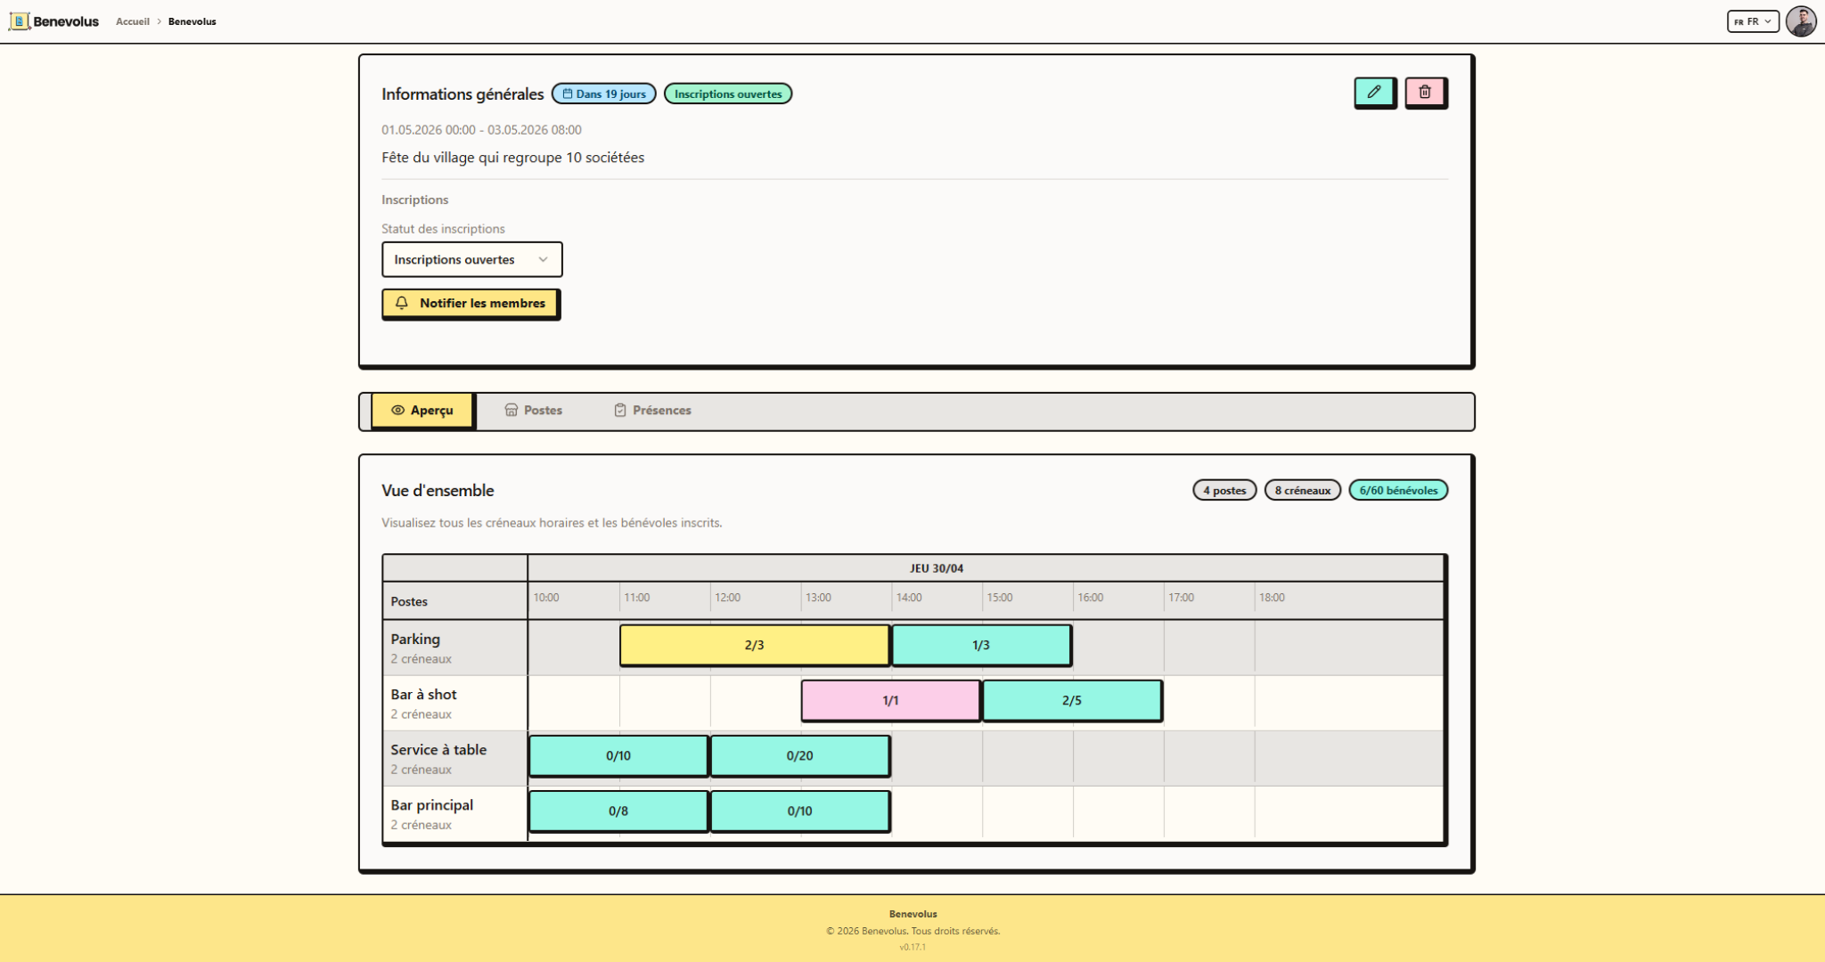This screenshot has height=962, width=1825.
Task: Click the 4 postes badge
Action: [x=1224, y=490]
